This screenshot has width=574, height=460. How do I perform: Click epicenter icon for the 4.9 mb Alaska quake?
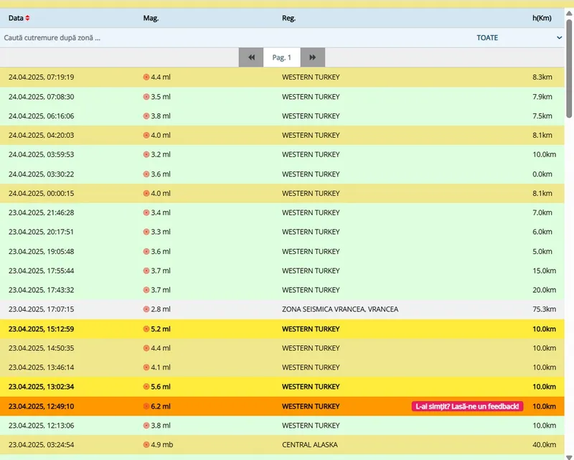146,445
